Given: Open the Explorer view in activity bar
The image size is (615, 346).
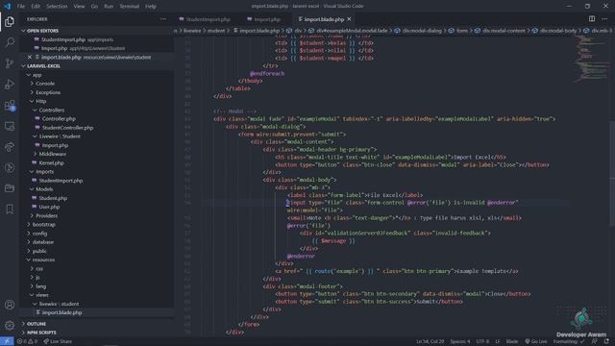Looking at the screenshot, I should click(10, 21).
